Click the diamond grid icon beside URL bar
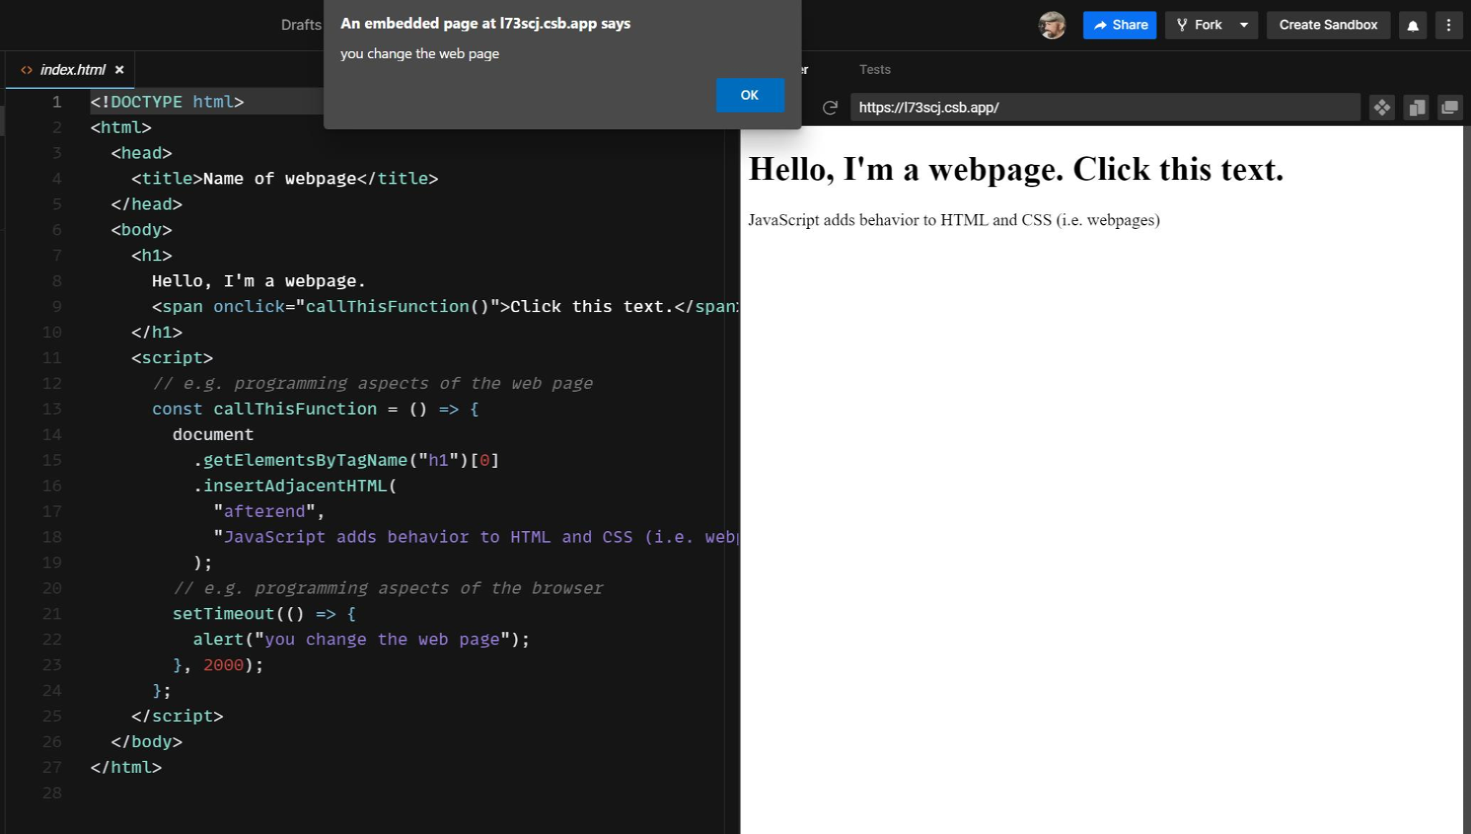Image resolution: width=1471 pixels, height=834 pixels. 1381,108
